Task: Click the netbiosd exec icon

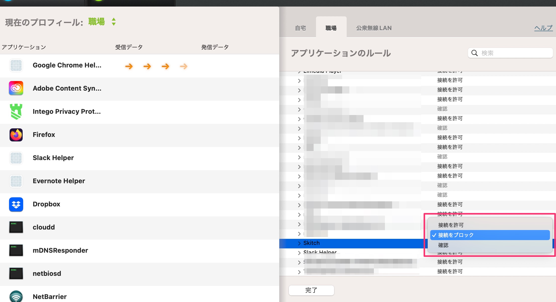Action: 16,274
